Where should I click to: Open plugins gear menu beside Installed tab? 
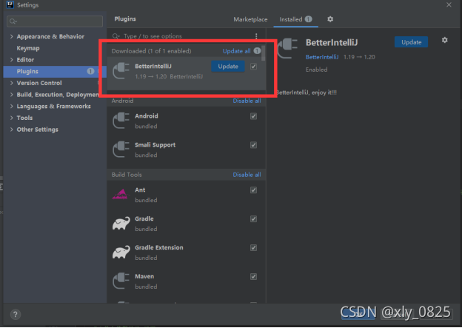pos(330,19)
